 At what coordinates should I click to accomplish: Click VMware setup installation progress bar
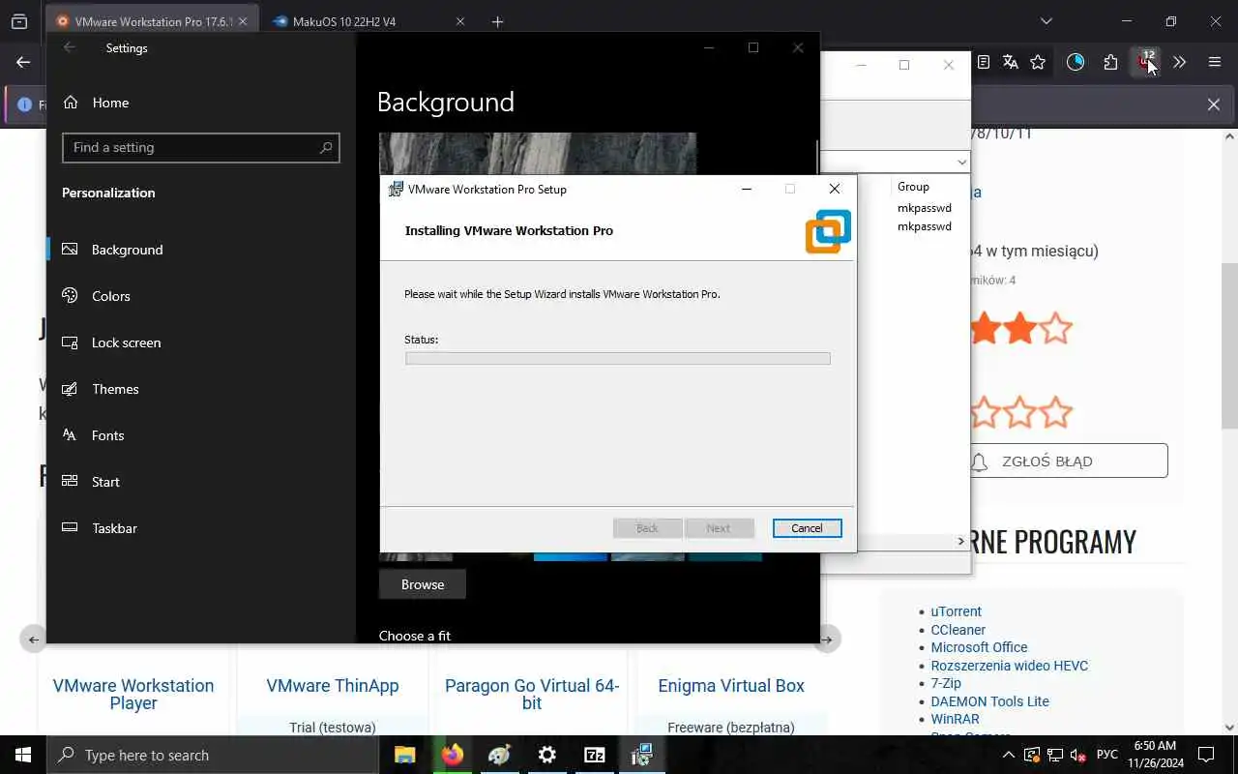[617, 359]
